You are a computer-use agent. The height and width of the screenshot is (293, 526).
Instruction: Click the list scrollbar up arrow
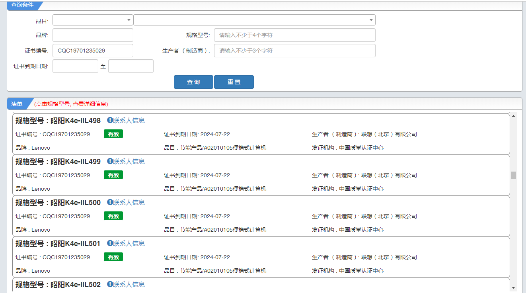(x=513, y=116)
